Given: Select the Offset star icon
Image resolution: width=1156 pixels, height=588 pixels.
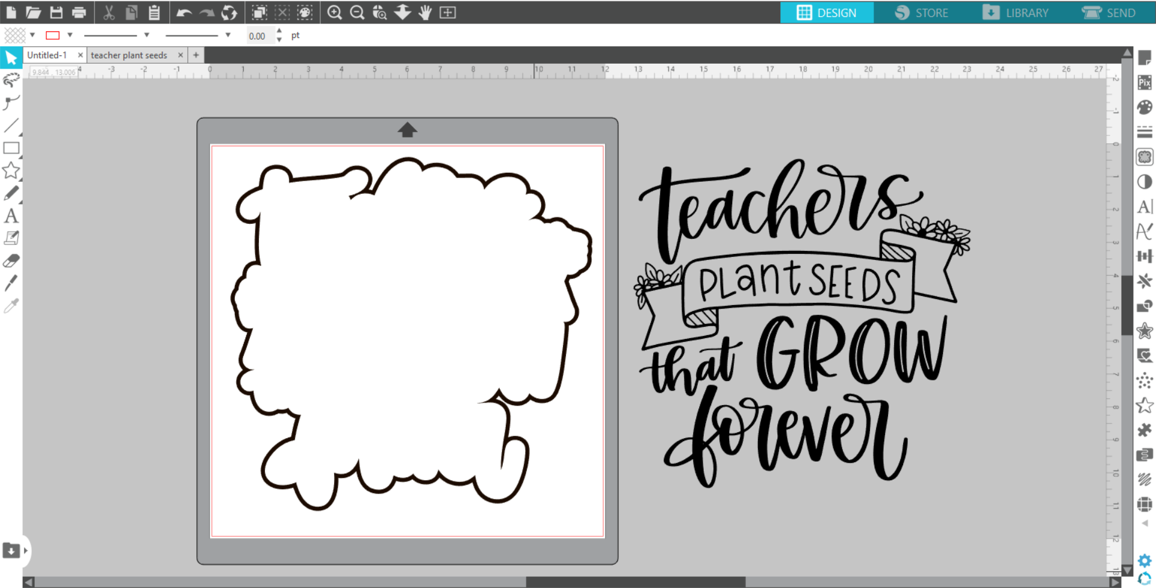Looking at the screenshot, I should pos(1145,330).
